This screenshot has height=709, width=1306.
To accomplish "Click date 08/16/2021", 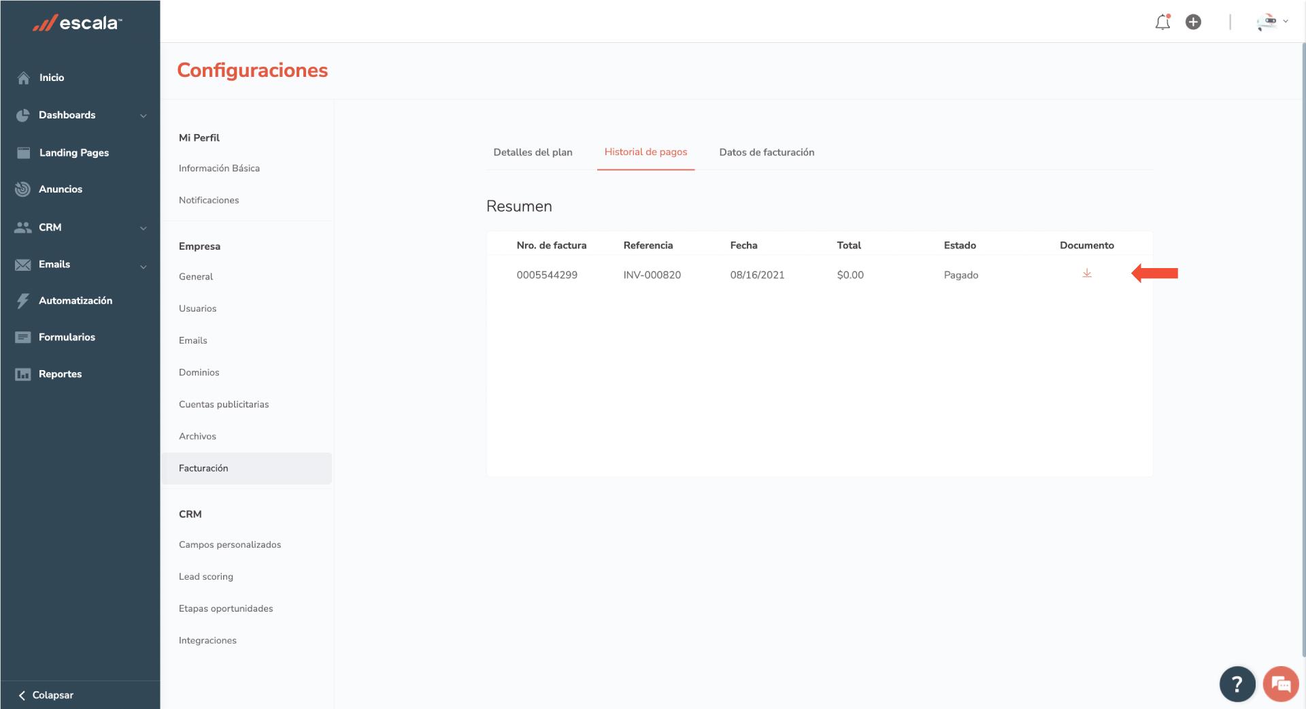I will pyautogui.click(x=757, y=275).
